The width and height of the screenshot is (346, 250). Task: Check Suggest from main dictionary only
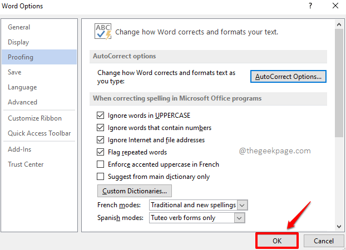pos(101,177)
